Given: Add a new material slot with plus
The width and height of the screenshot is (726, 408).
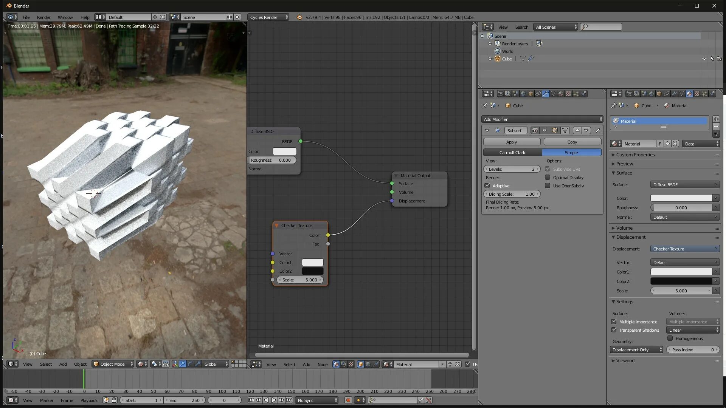Looking at the screenshot, I should pos(716,119).
